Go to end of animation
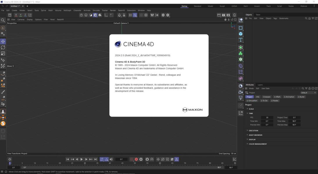The image size is (318, 174). point(96,159)
